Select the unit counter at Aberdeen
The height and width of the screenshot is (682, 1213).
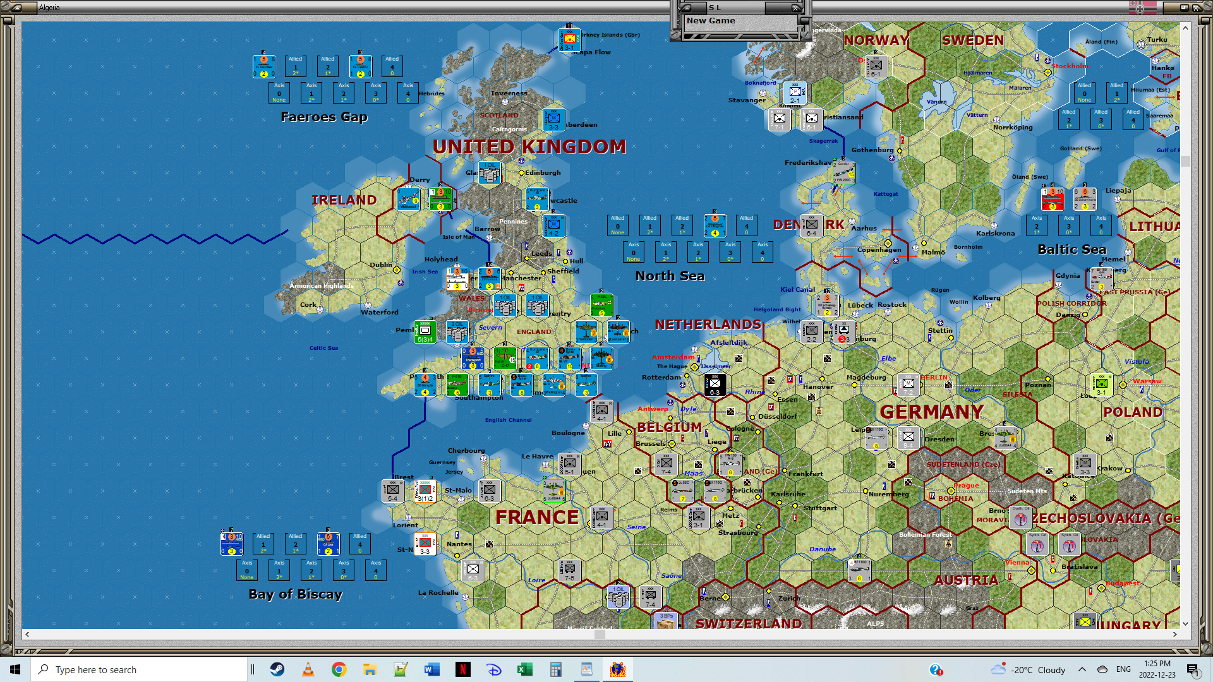tap(553, 119)
